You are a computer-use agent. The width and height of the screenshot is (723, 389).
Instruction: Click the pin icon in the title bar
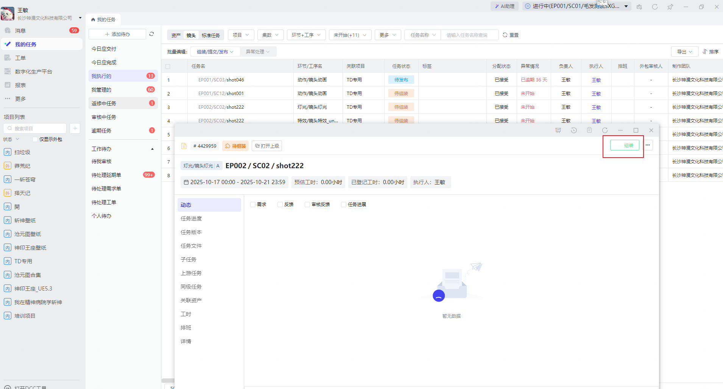pyautogui.click(x=670, y=7)
